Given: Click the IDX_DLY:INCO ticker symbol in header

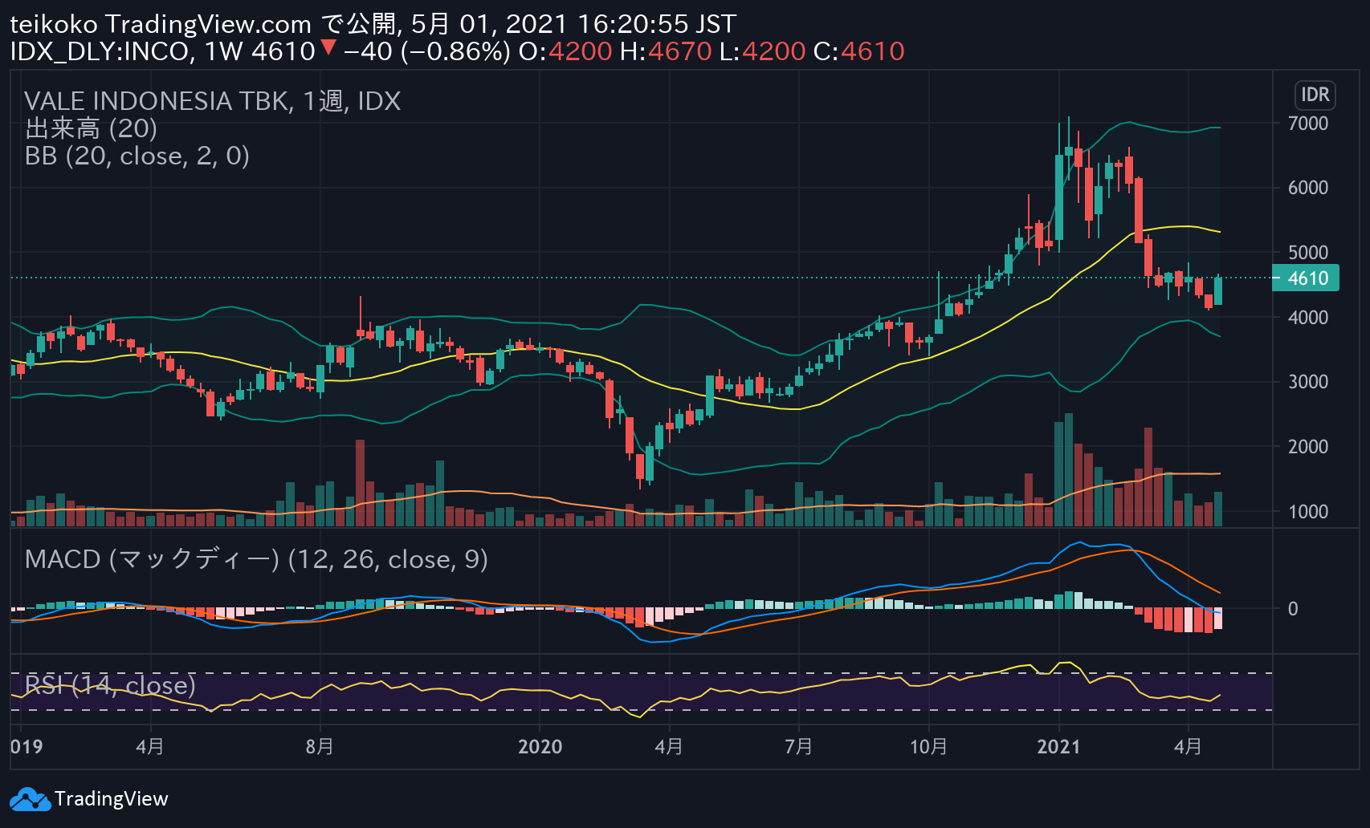Looking at the screenshot, I should click(x=100, y=51).
